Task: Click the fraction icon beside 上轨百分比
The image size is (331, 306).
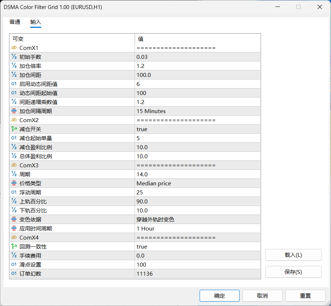Action: click(x=14, y=201)
